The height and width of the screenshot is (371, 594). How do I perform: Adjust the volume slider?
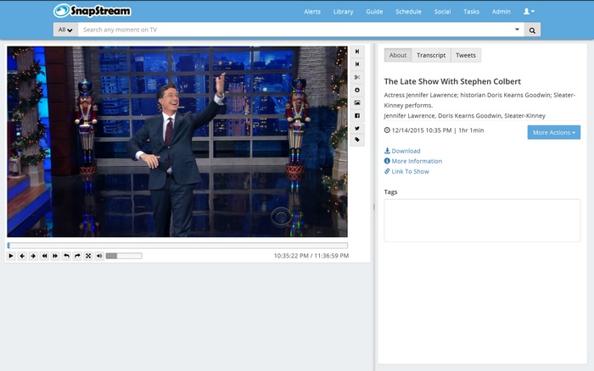point(124,256)
